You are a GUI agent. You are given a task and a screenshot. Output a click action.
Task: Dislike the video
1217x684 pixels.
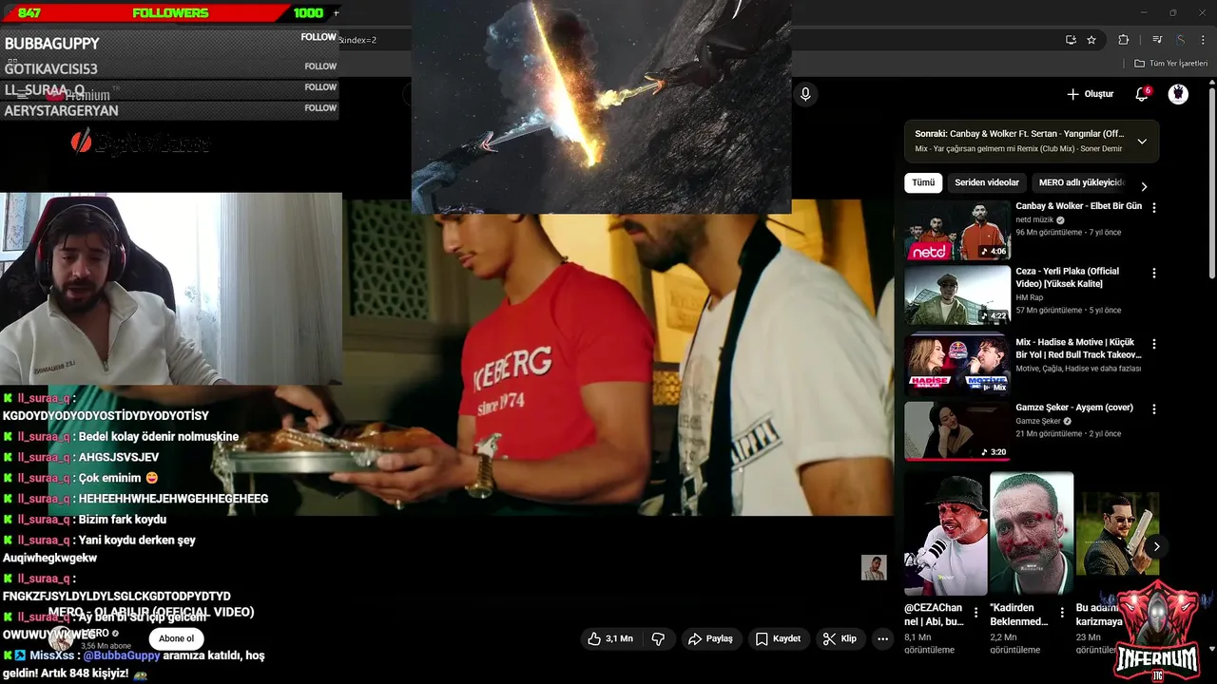(658, 638)
